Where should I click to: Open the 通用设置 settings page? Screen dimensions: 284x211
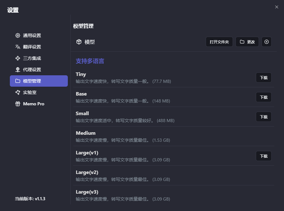pyautogui.click(x=32, y=35)
